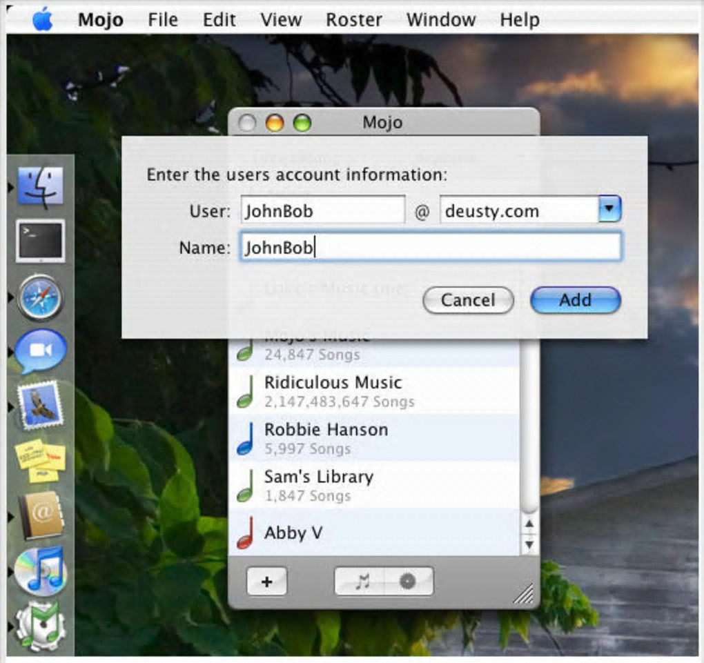Screen dimensions: 704x663
Task: Click green note beside Ridiculous Music
Action: tap(246, 391)
